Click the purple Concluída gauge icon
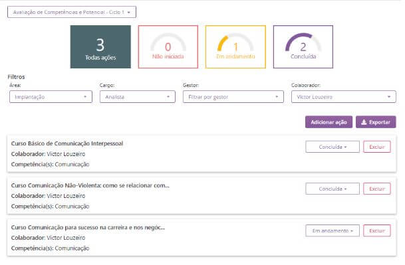The image size is (405, 265). tap(303, 43)
